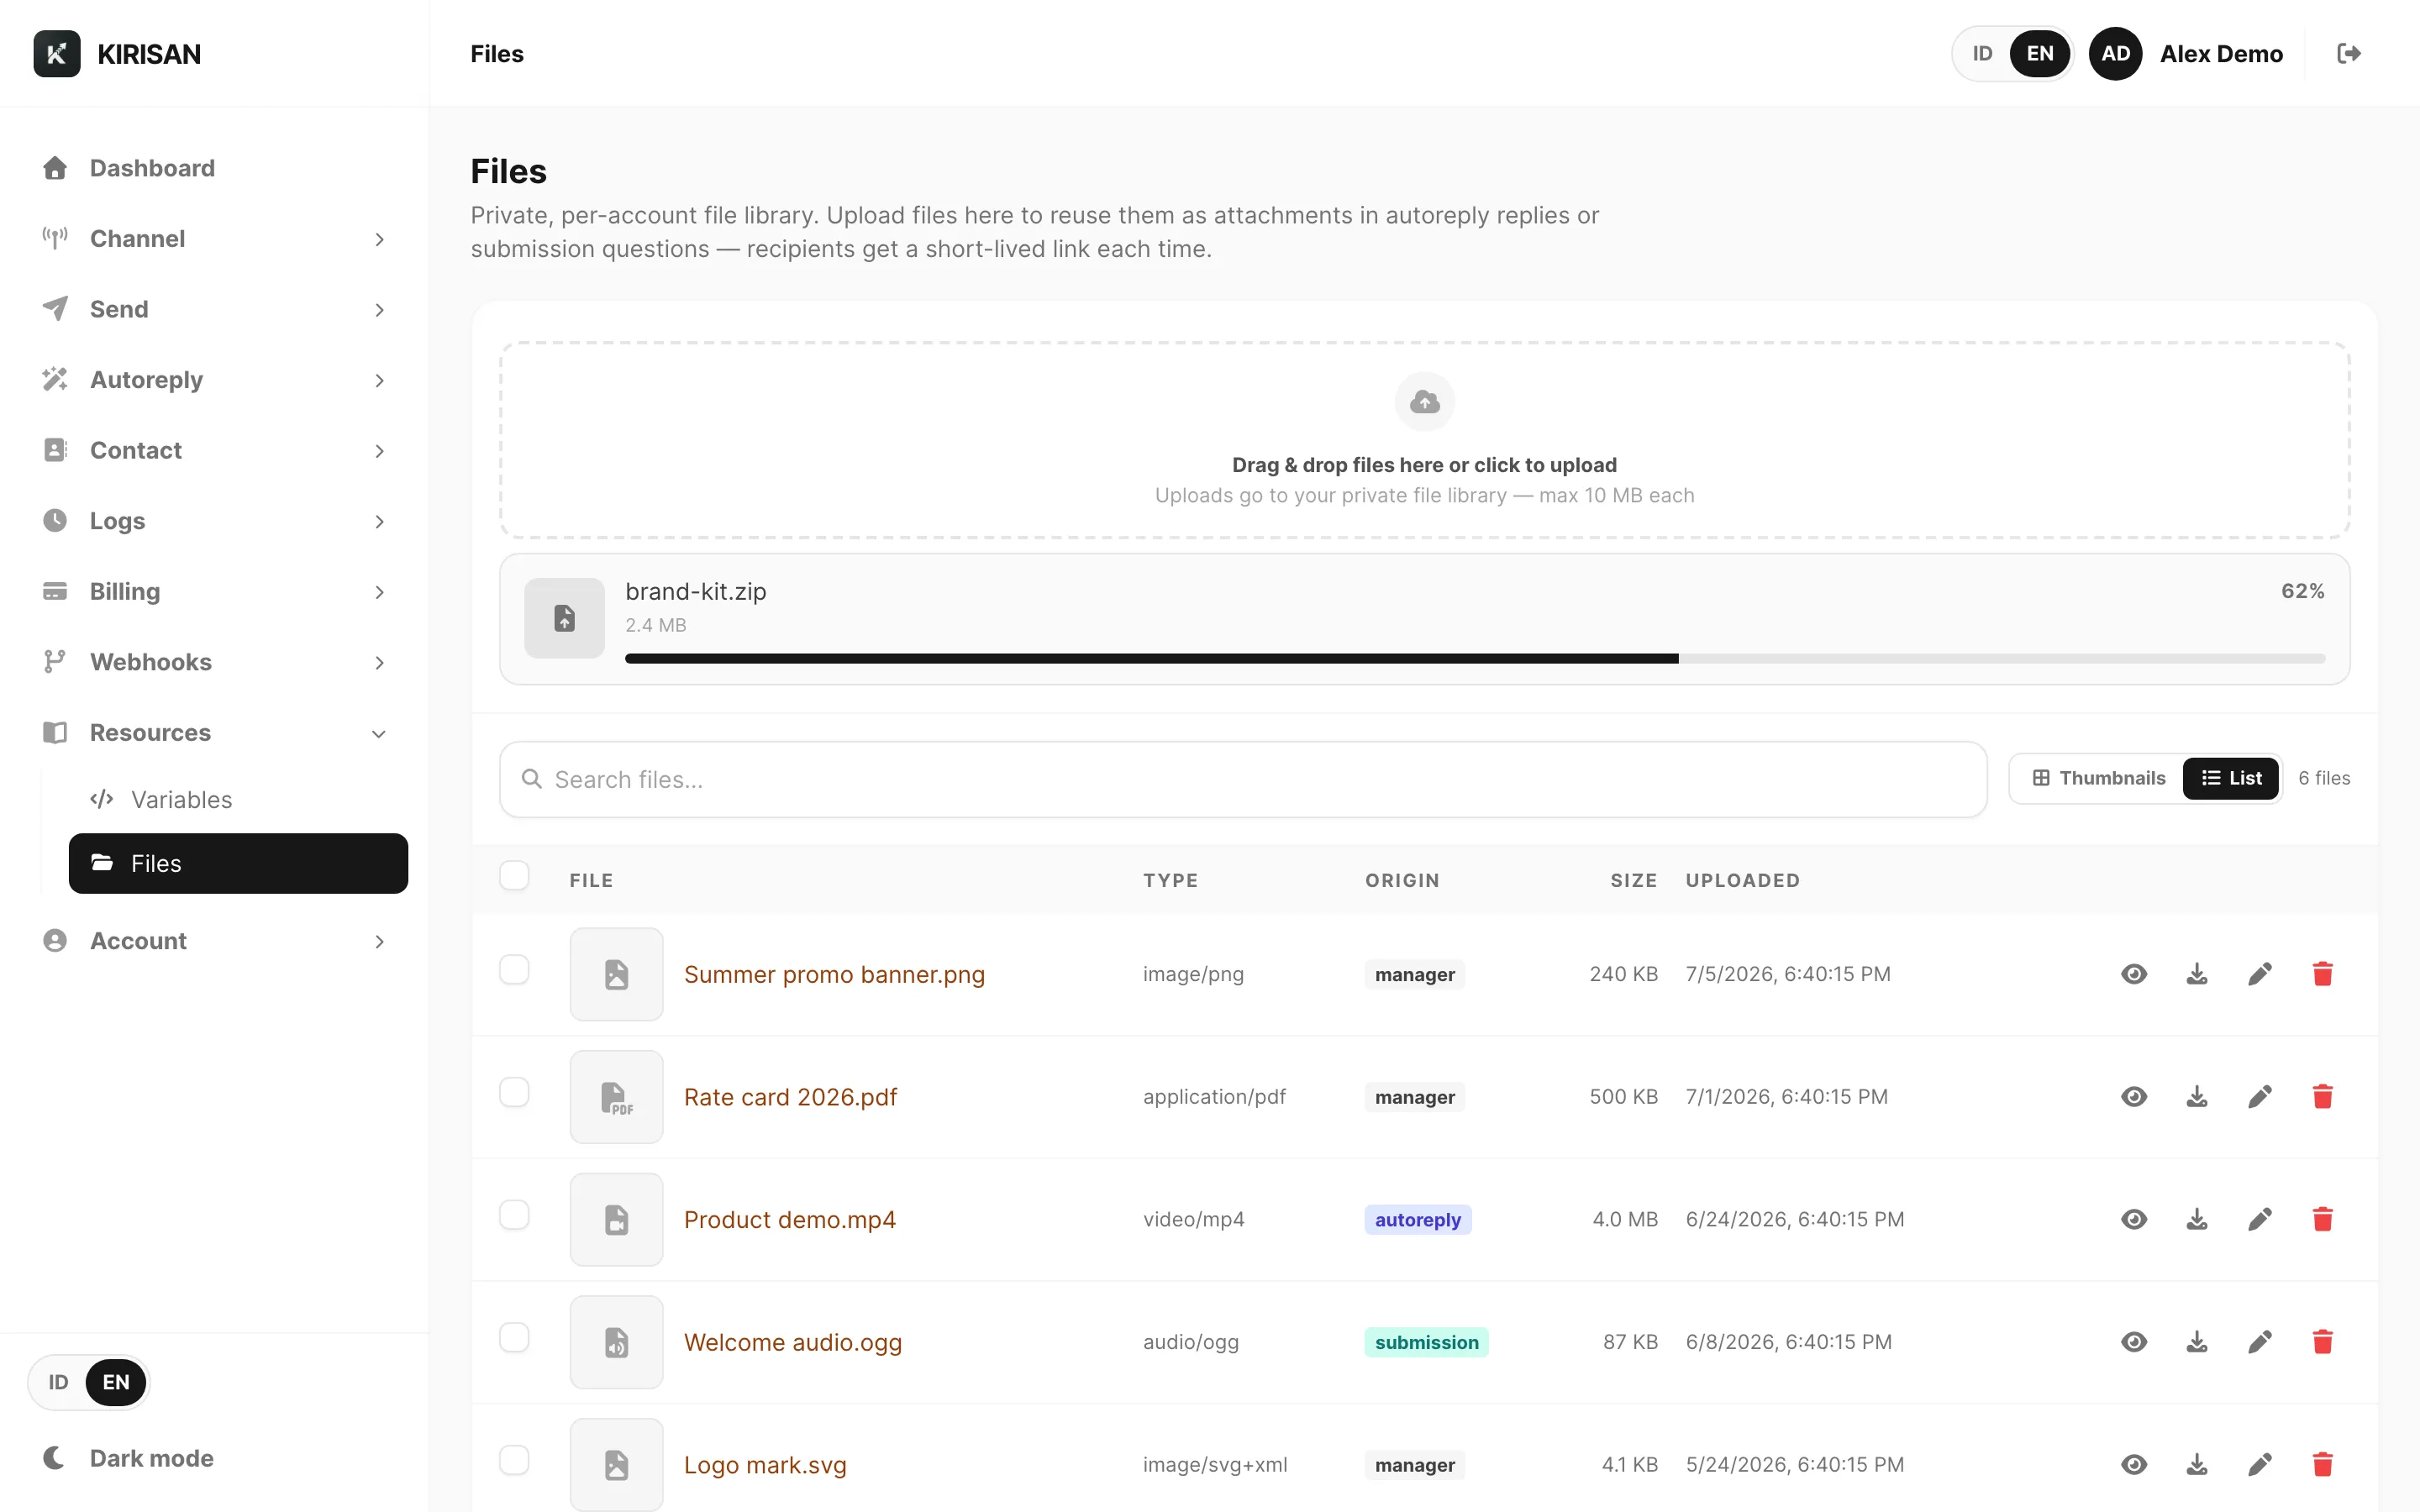Expand the Send menu
Viewport: 2420px width, 1512px height.
coord(214,309)
